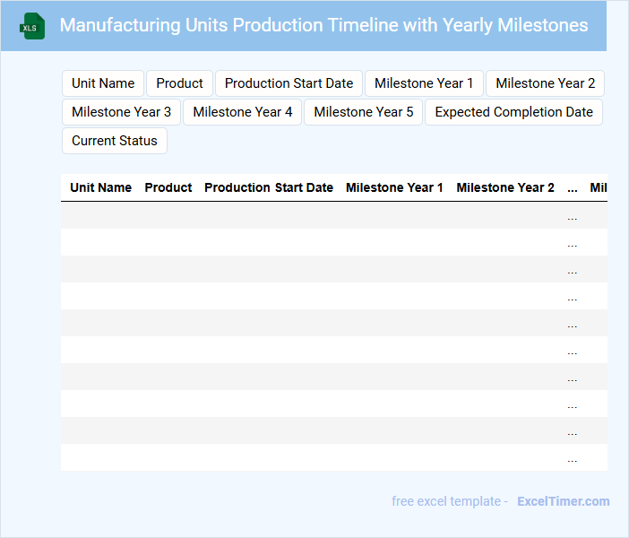Click the Unit Name column header
The width and height of the screenshot is (629, 538).
click(101, 187)
